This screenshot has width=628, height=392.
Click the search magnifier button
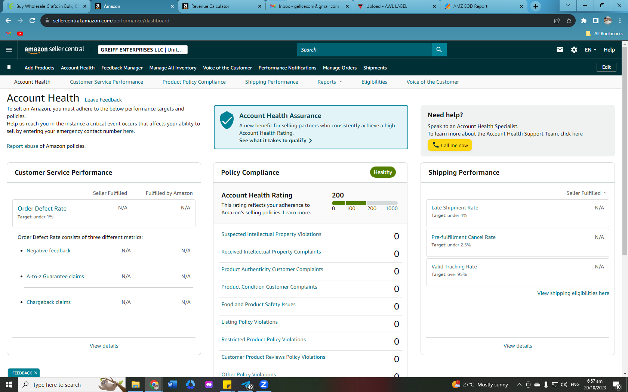coord(439,50)
